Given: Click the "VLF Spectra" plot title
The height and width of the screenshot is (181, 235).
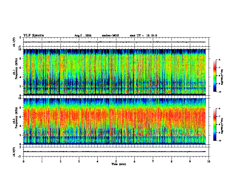Looking at the screenshot, I should click(34, 35).
